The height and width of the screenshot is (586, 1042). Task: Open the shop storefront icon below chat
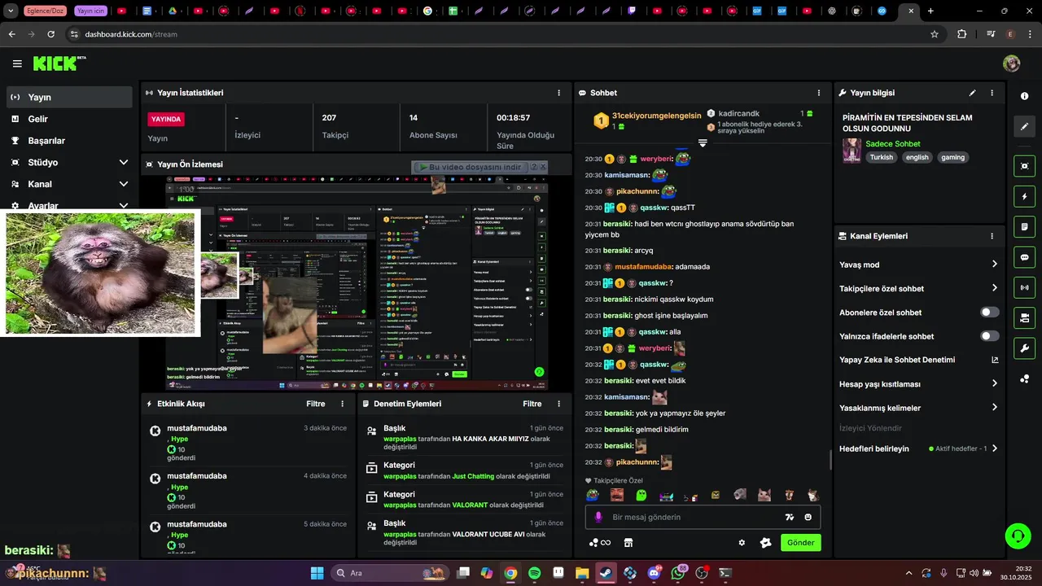[628, 543]
